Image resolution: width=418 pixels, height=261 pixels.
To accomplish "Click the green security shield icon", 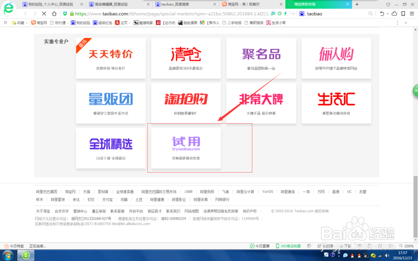I will tap(65, 14).
